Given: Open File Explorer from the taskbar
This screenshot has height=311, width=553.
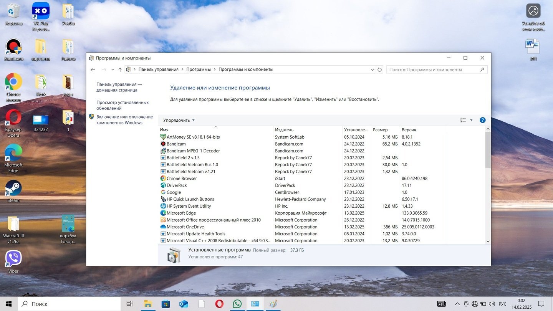Looking at the screenshot, I should [x=147, y=304].
